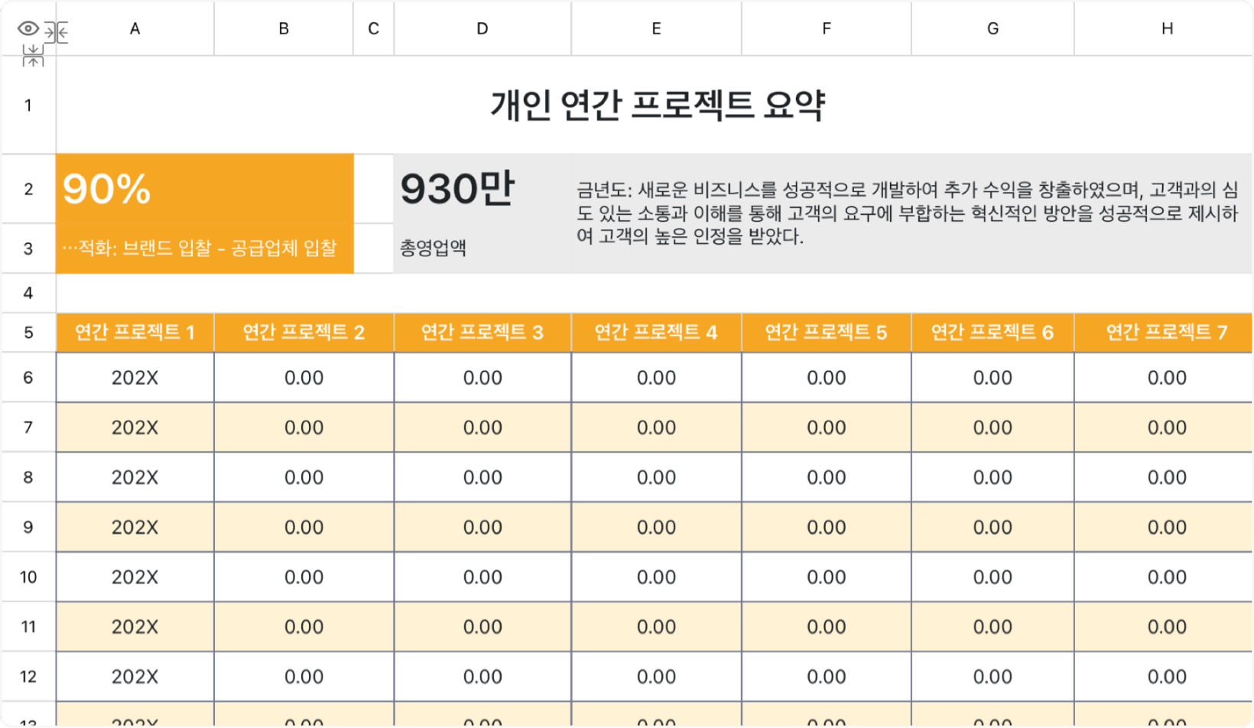Click the 연간 프로젝트 1 header cell
Viewport: 1254px width, 728px height.
pos(135,333)
